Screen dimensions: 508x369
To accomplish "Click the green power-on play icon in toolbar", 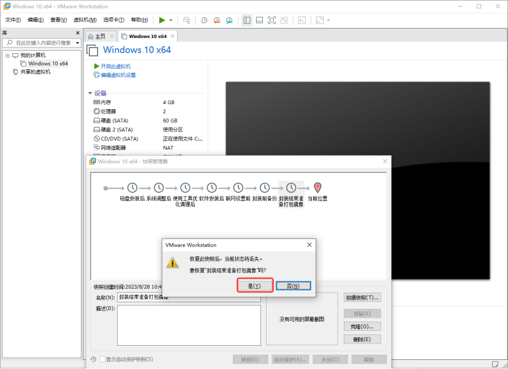I will [x=162, y=20].
